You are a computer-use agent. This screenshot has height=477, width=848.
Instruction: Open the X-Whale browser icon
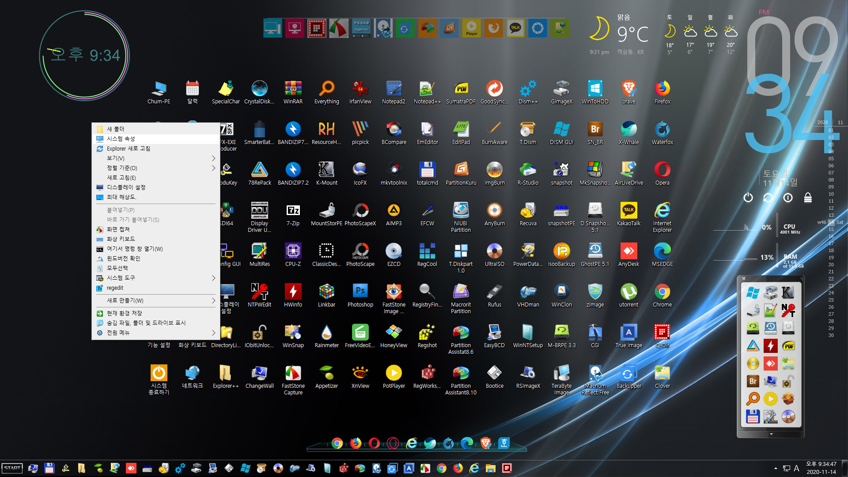[x=628, y=132]
